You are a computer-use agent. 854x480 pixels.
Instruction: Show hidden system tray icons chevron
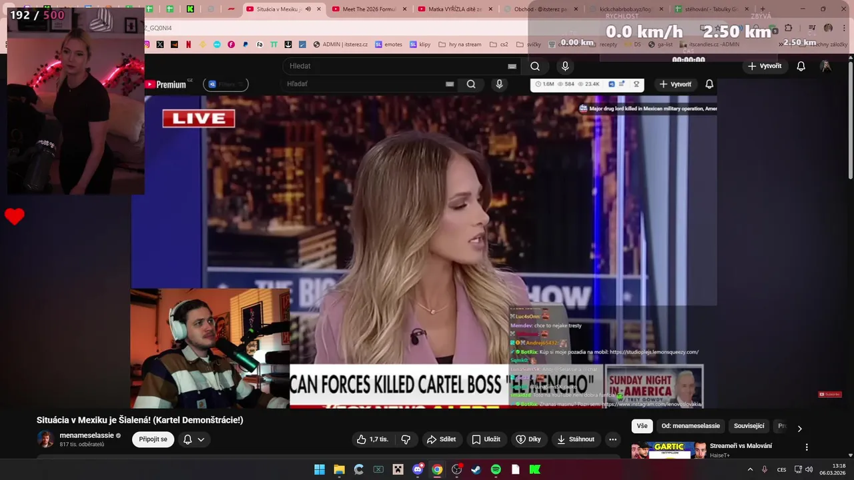point(750,469)
